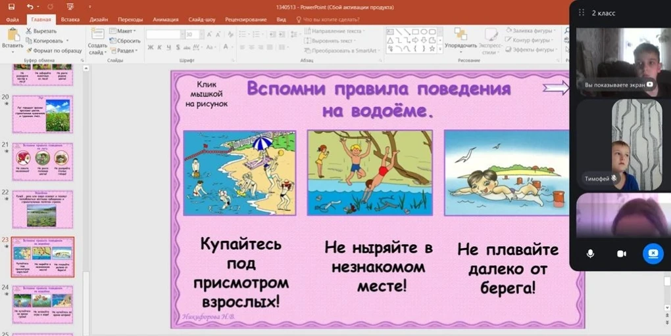This screenshot has height=336, width=671.
Task: Save the presentation with the floppy disk icon
Action: (x=11, y=7)
